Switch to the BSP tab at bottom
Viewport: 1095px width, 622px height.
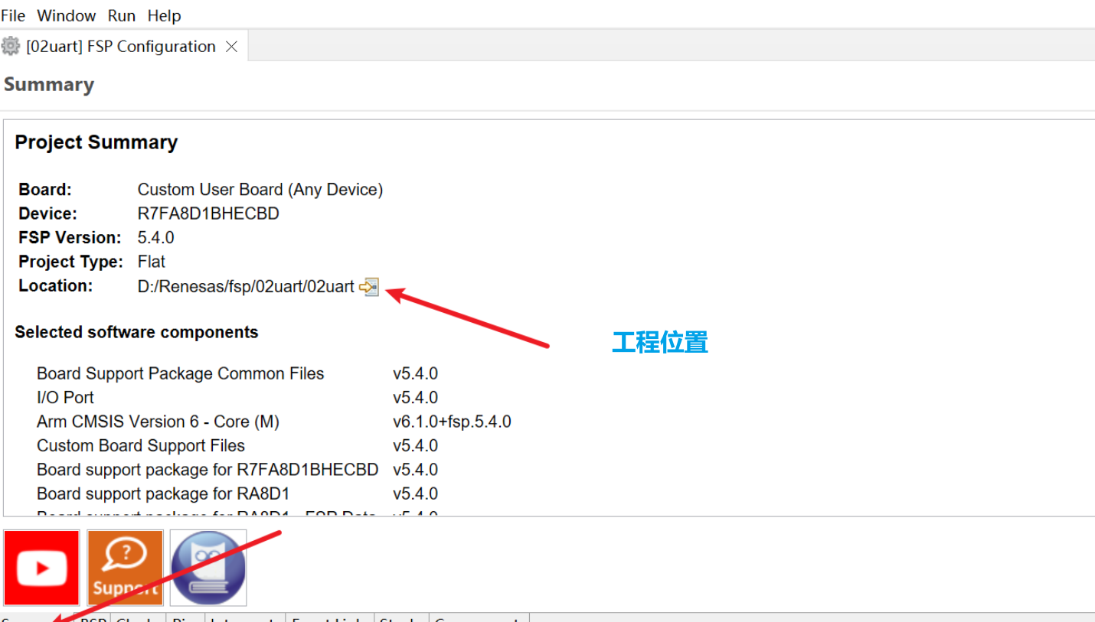pos(93,617)
